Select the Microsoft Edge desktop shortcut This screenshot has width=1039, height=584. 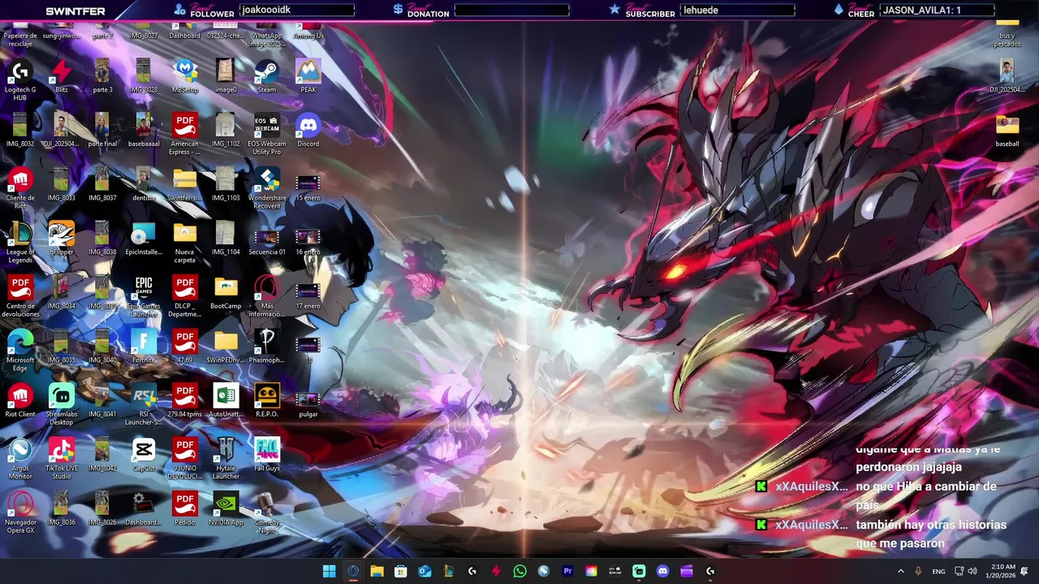(x=20, y=350)
